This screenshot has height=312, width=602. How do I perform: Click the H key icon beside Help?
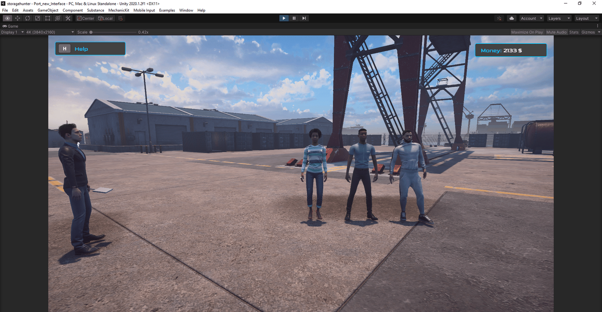65,49
